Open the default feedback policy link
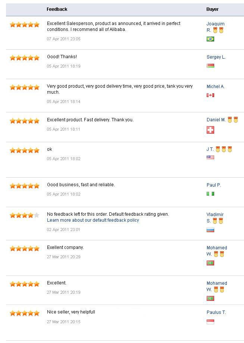The image size is (244, 343). (x=93, y=220)
